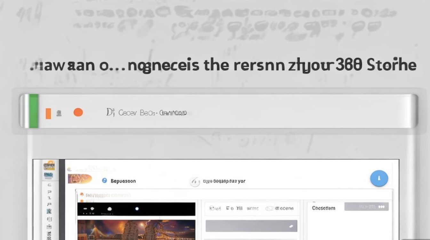This screenshot has width=430, height=240.
Task: Click the 'Chosetlem' label
Action: 323,208
